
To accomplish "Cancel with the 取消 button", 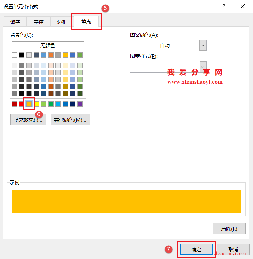I will point(233,249).
